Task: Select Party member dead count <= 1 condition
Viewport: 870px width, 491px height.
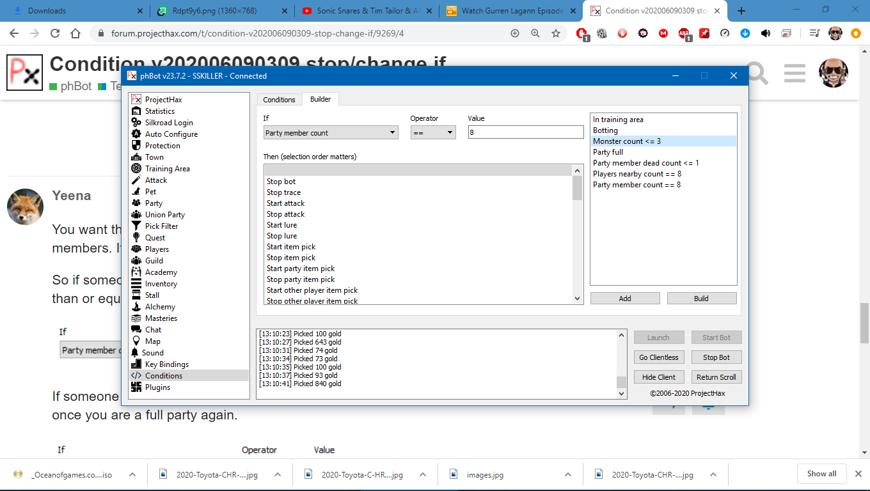Action: (645, 163)
